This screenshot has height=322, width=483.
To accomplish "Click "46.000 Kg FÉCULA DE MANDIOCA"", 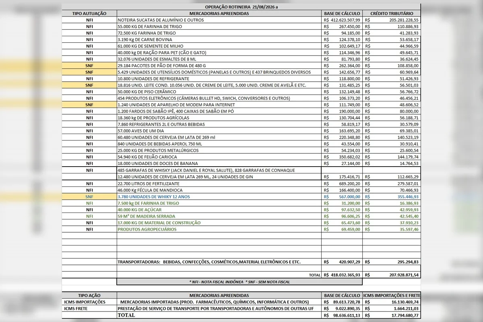I will click(x=219, y=190).
